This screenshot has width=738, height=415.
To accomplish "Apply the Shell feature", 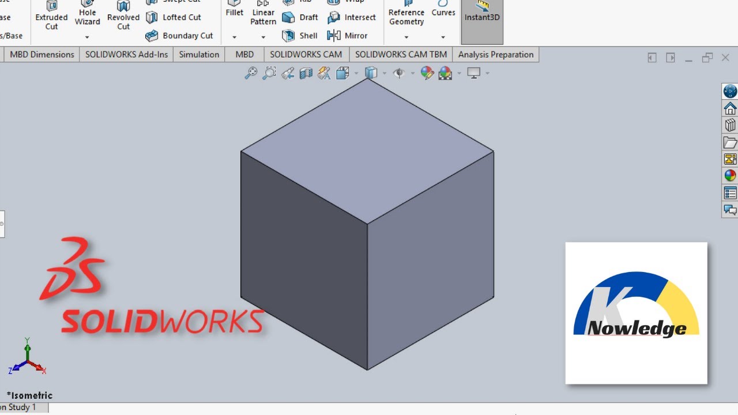I will [x=300, y=36].
